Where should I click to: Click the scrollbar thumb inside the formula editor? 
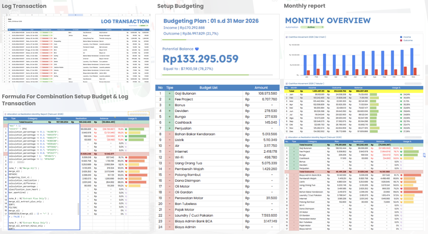click(x=79, y=209)
